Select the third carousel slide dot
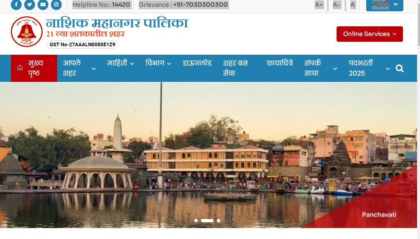 219,221
